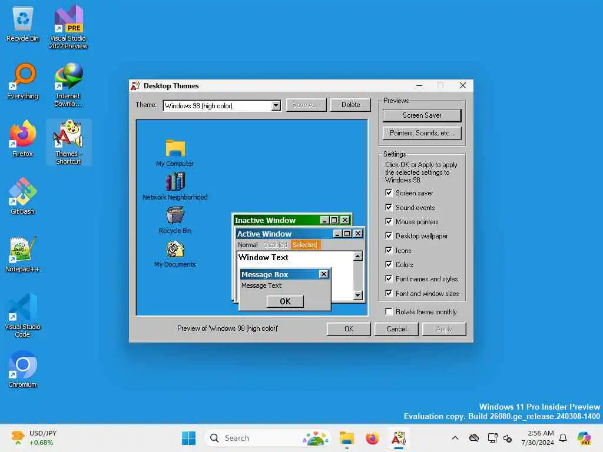Screen dimensions: 603x452
Task: Toggle the Sound events checkbox
Action: pos(389,207)
